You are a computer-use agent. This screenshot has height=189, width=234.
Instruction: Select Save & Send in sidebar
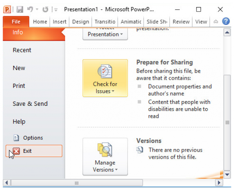pyautogui.click(x=30, y=104)
